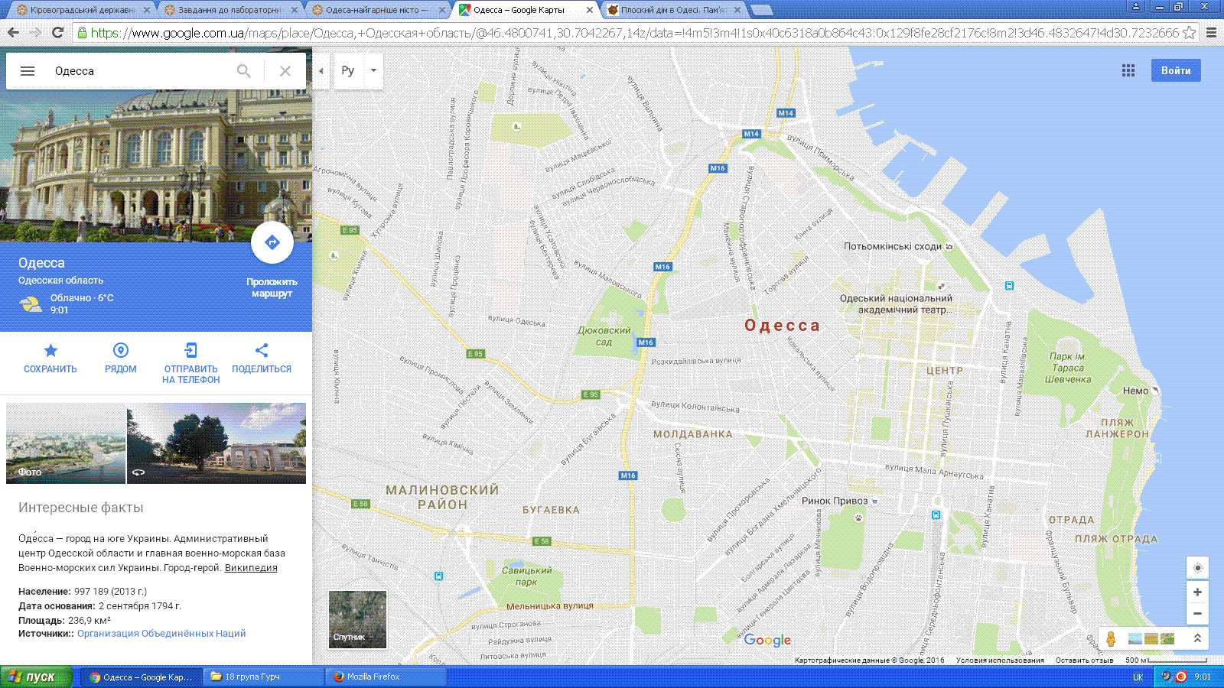Collapse the side panel using the arrow

pos(321,71)
